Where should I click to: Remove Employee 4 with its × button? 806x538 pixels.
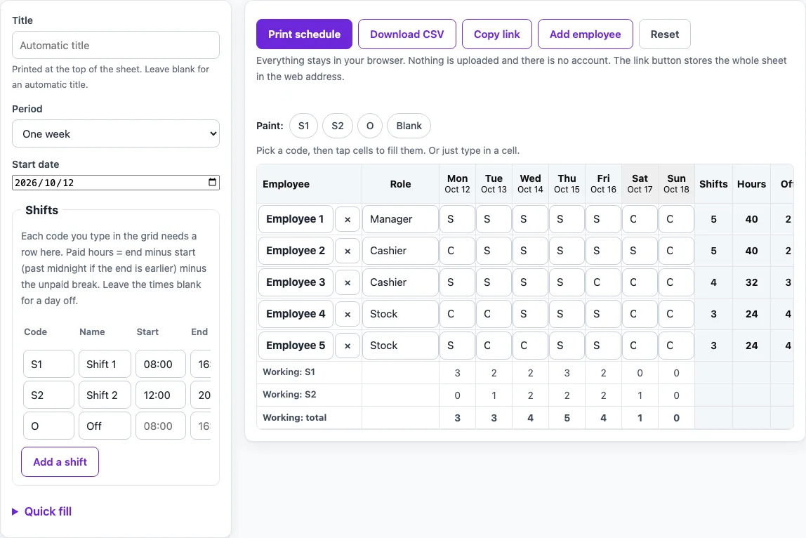[348, 314]
